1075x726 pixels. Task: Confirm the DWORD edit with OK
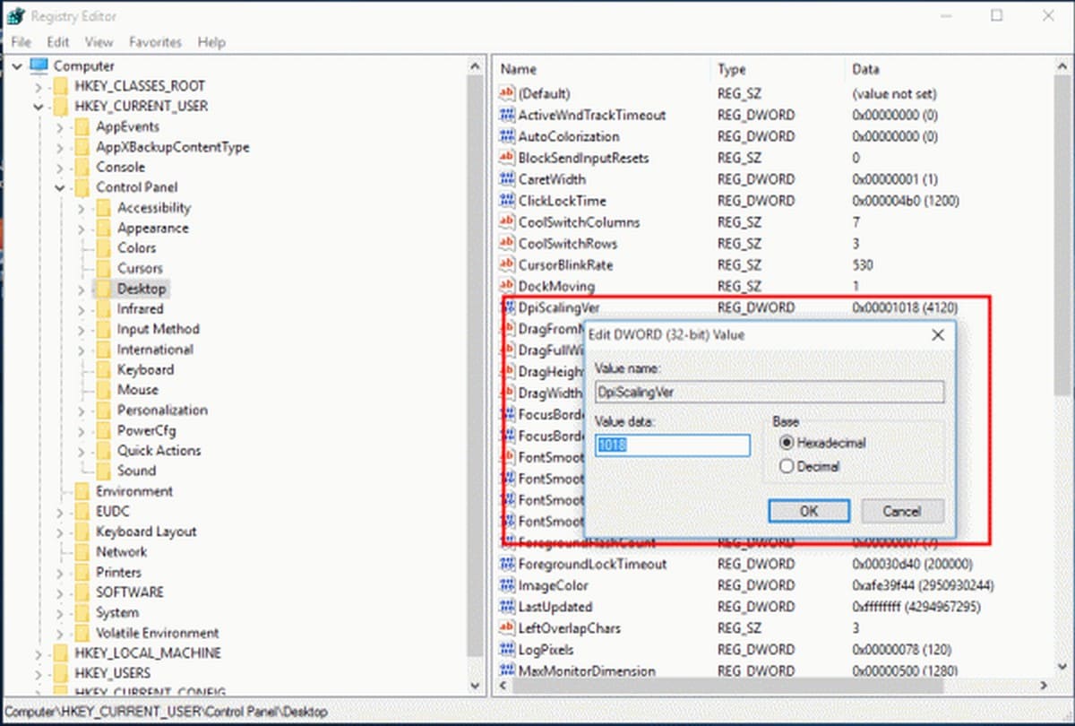pyautogui.click(x=809, y=511)
